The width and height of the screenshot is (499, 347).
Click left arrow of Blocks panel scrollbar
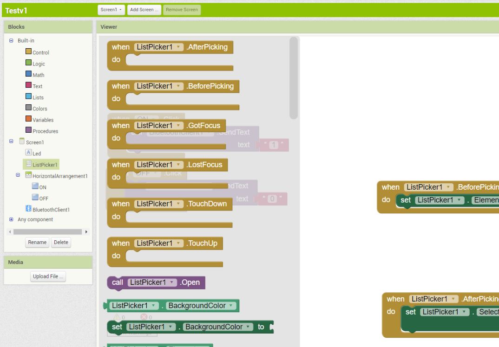10,231
